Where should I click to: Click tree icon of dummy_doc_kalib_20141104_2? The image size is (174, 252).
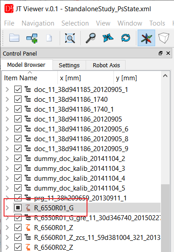[x=28, y=158]
